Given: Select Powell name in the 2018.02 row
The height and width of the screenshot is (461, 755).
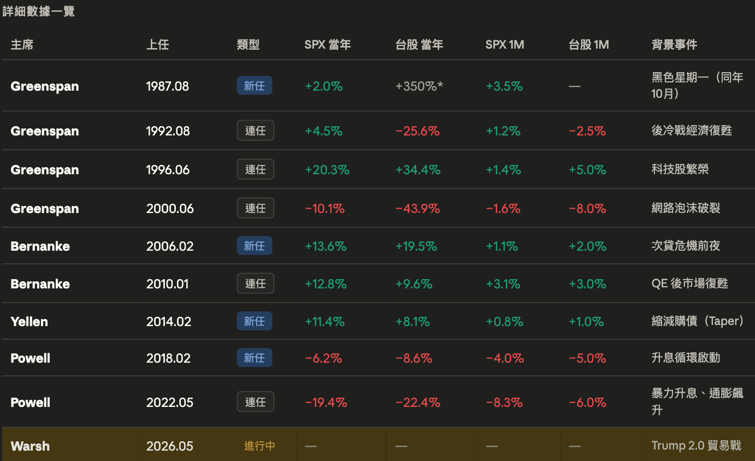Looking at the screenshot, I should 31,358.
